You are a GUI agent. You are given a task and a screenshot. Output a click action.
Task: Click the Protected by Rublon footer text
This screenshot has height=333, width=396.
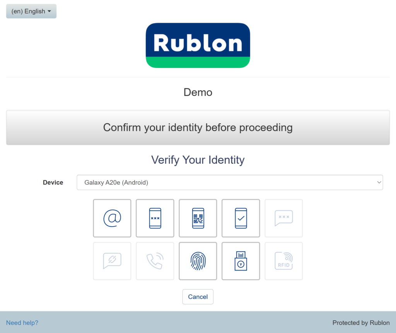point(361,323)
